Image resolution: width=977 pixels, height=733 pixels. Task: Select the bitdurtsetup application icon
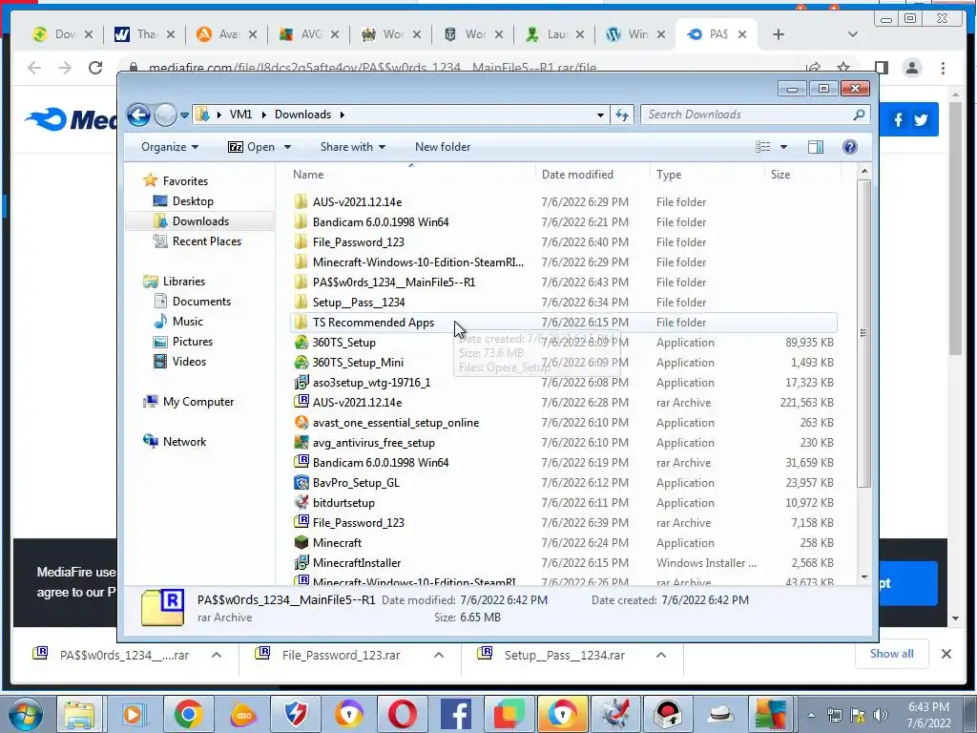pyautogui.click(x=301, y=502)
